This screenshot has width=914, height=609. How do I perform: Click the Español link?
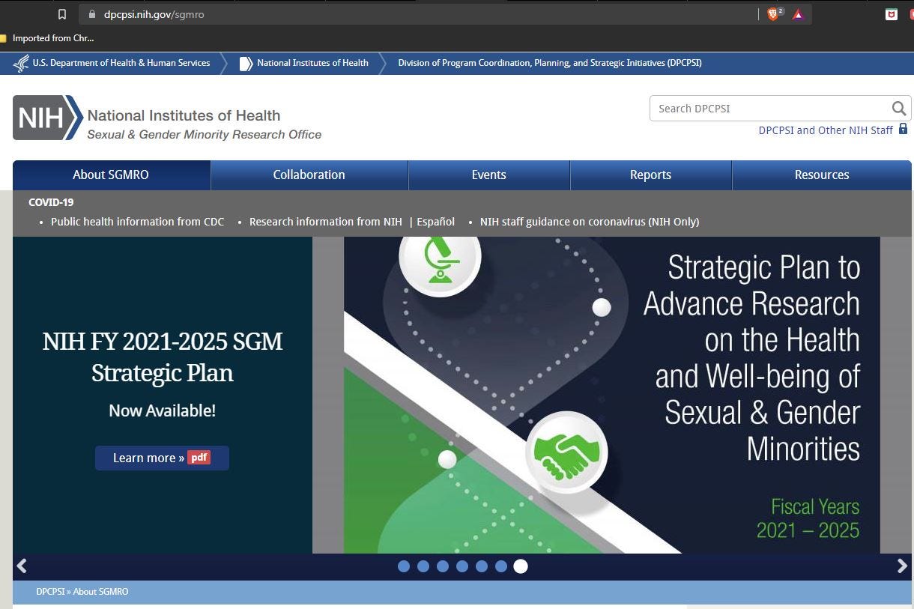pos(436,222)
